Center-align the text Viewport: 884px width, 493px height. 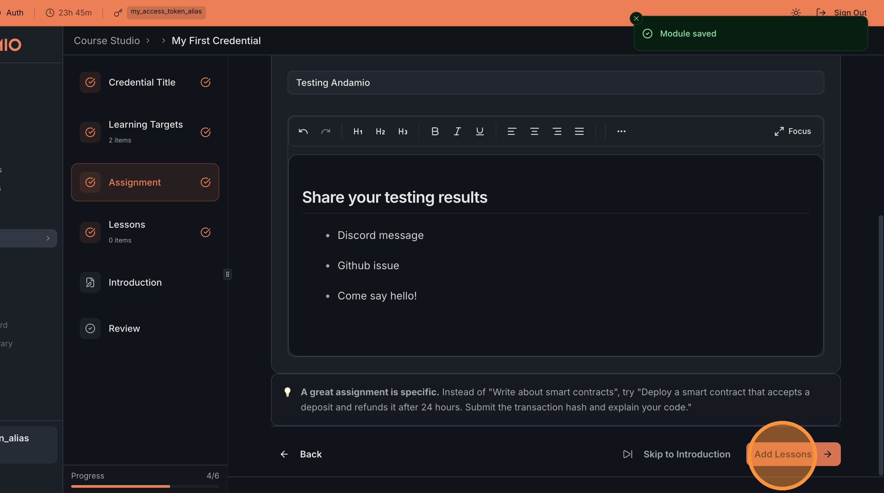(x=534, y=131)
